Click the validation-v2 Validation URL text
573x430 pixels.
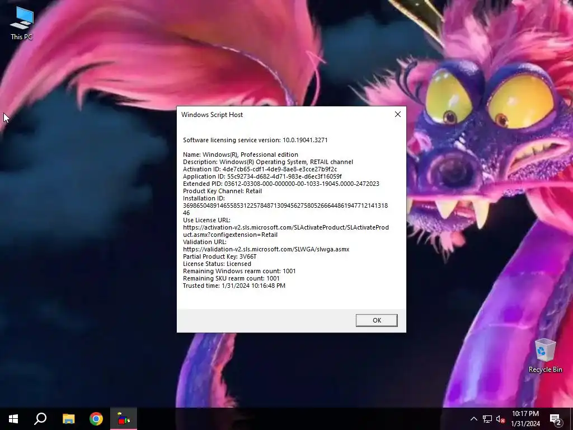coord(266,249)
